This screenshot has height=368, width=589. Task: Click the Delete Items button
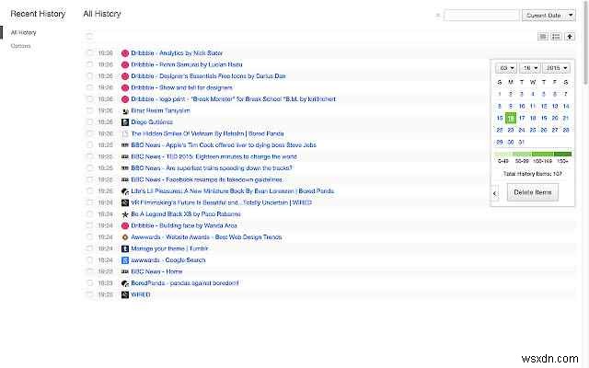[533, 192]
